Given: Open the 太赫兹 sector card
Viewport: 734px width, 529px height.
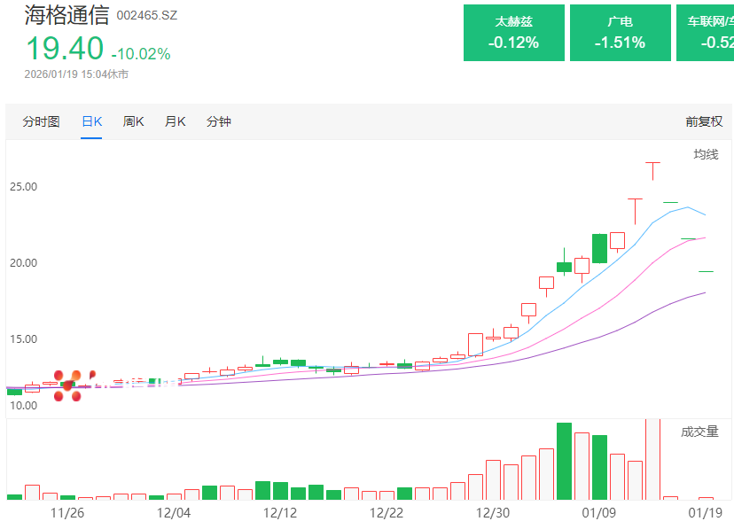Looking at the screenshot, I should click(513, 33).
